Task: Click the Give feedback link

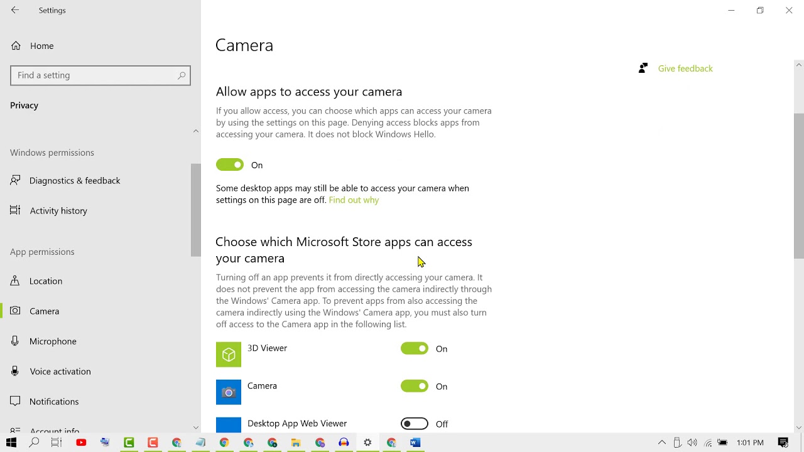Action: coord(685,68)
